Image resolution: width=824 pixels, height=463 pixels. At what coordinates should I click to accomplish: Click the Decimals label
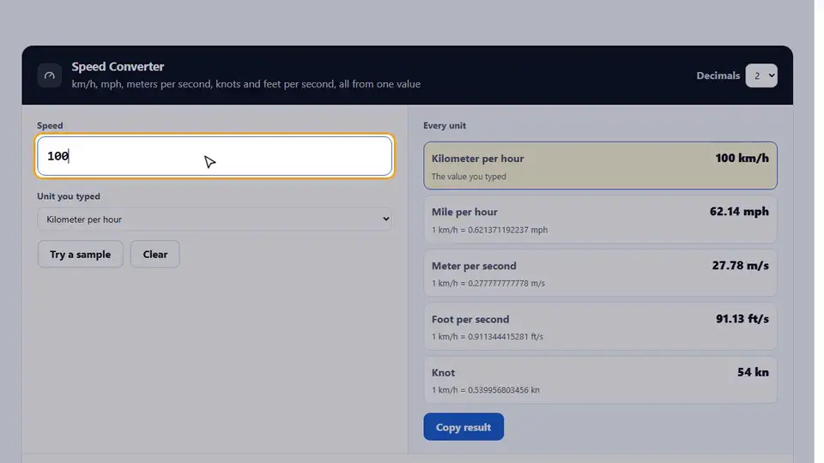[x=718, y=75]
